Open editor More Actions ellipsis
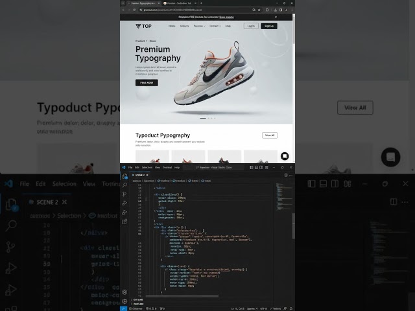 (x=291, y=175)
